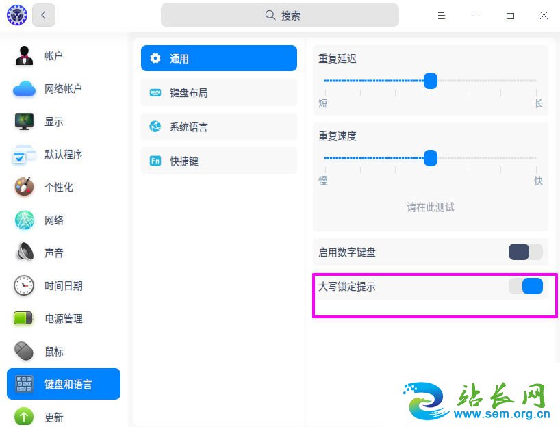Screen dimensions: 560x427
Task: Select the 网络 network globe icon
Action: tap(24, 220)
